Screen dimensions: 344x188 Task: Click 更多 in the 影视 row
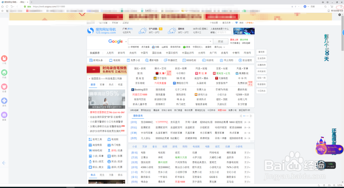[x=247, y=153]
